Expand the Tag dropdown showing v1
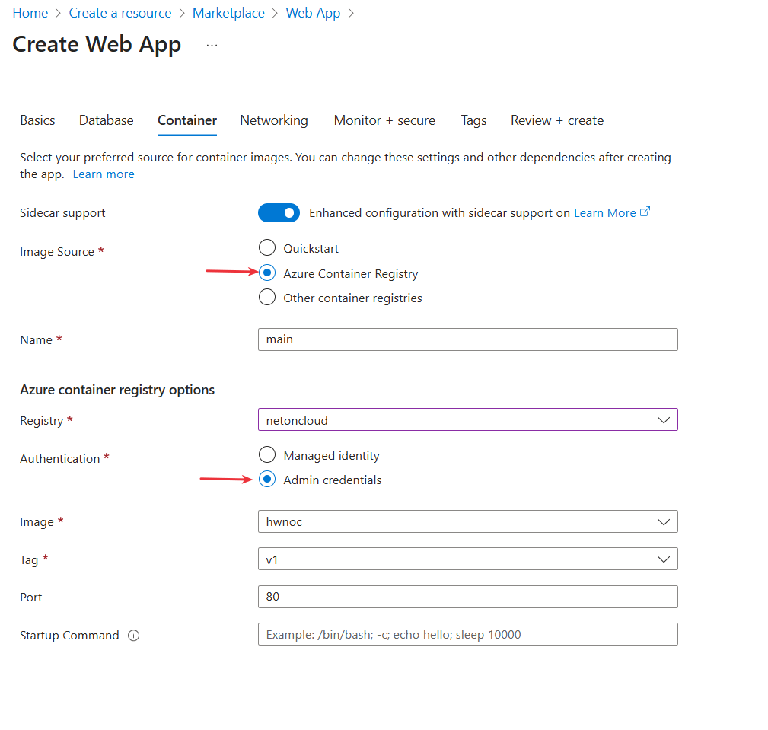768x730 pixels. (x=467, y=559)
